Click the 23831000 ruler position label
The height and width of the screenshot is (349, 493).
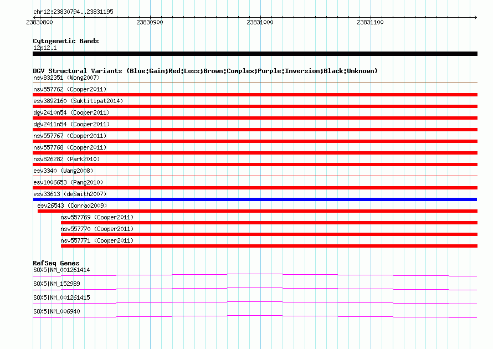[260, 22]
